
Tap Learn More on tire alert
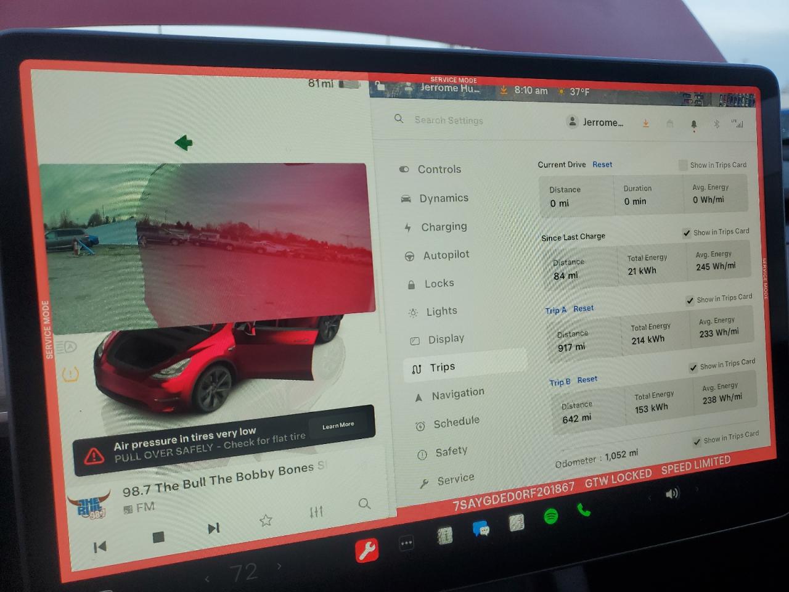(338, 425)
